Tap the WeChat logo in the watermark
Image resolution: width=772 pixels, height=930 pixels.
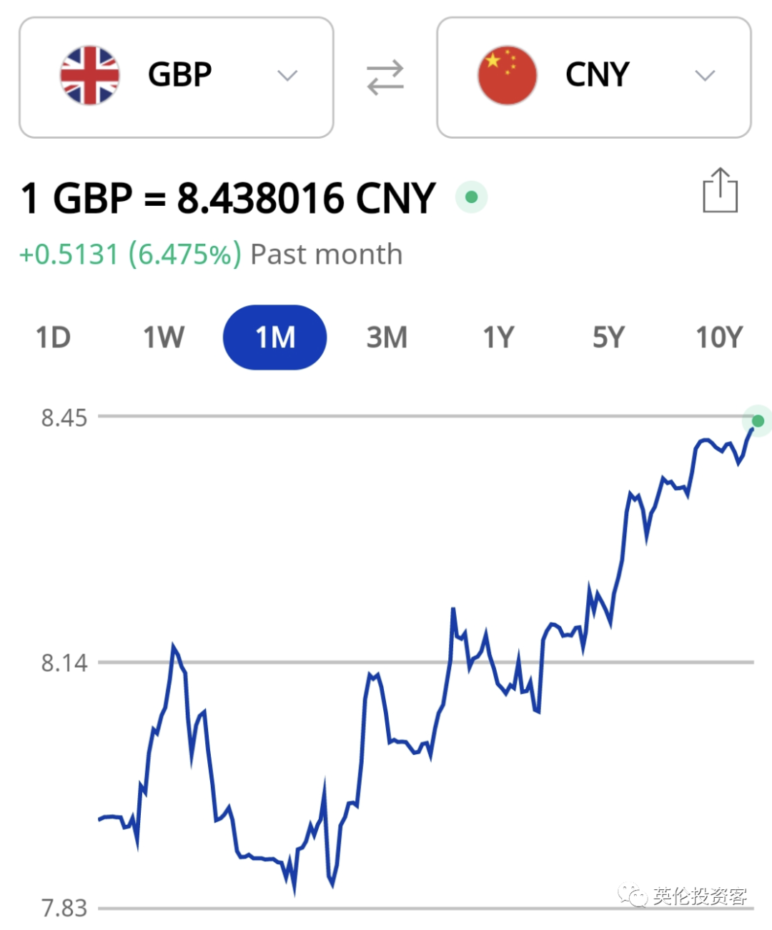tap(633, 895)
